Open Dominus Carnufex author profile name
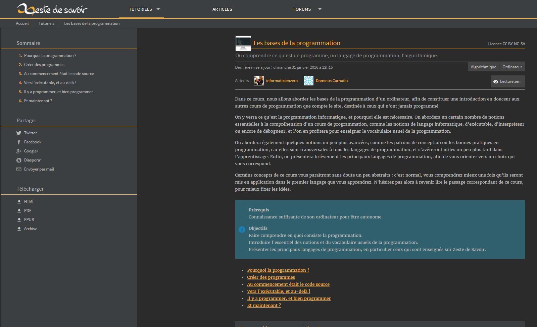The height and width of the screenshot is (327, 537). tap(332, 81)
